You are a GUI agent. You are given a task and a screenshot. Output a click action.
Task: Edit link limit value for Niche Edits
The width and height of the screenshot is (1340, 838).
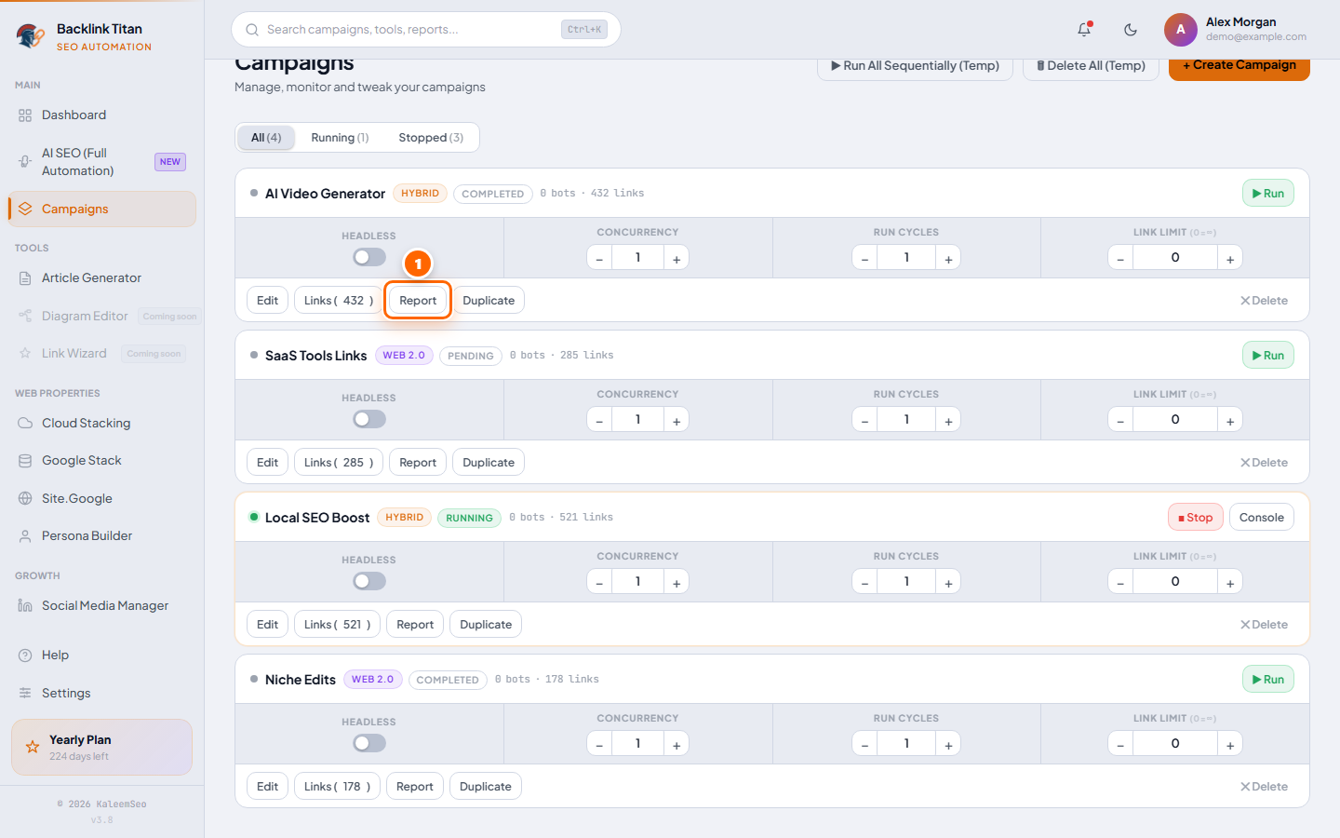point(1175,744)
